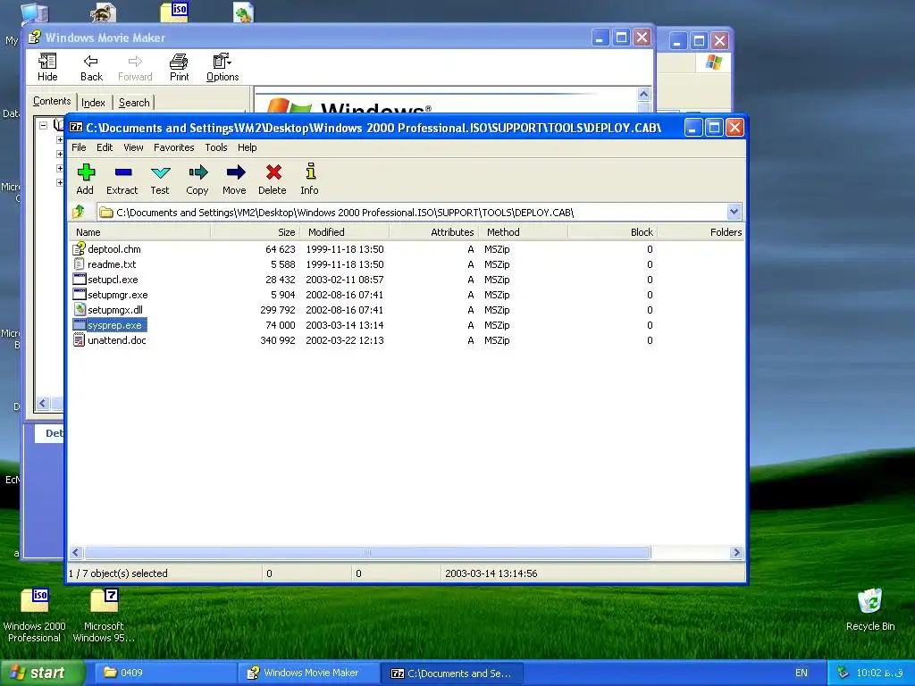The width and height of the screenshot is (915, 686).
Task: Switch to 0409 folder taskbar button
Action: [165, 673]
